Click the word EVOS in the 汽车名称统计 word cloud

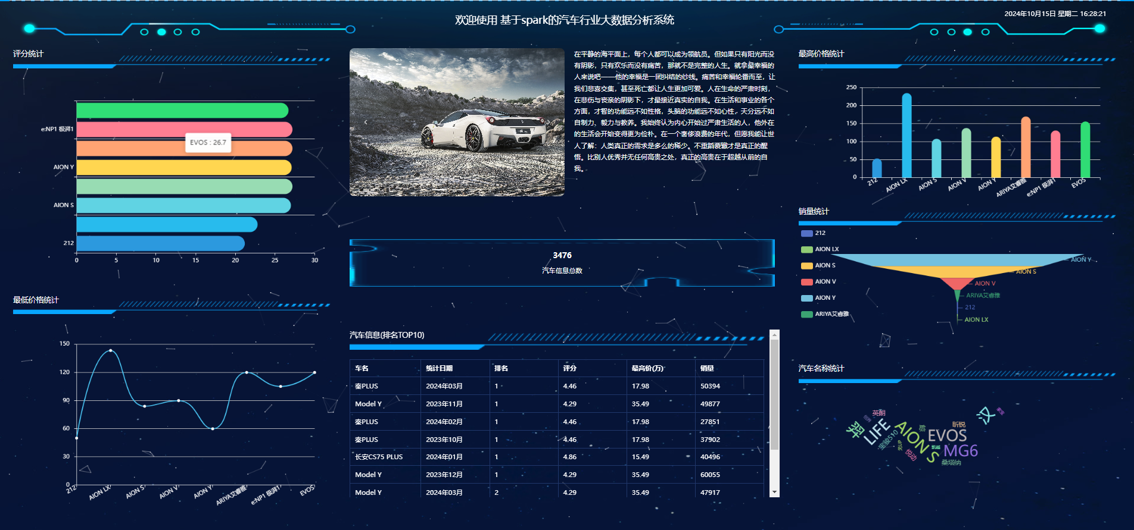[947, 435]
